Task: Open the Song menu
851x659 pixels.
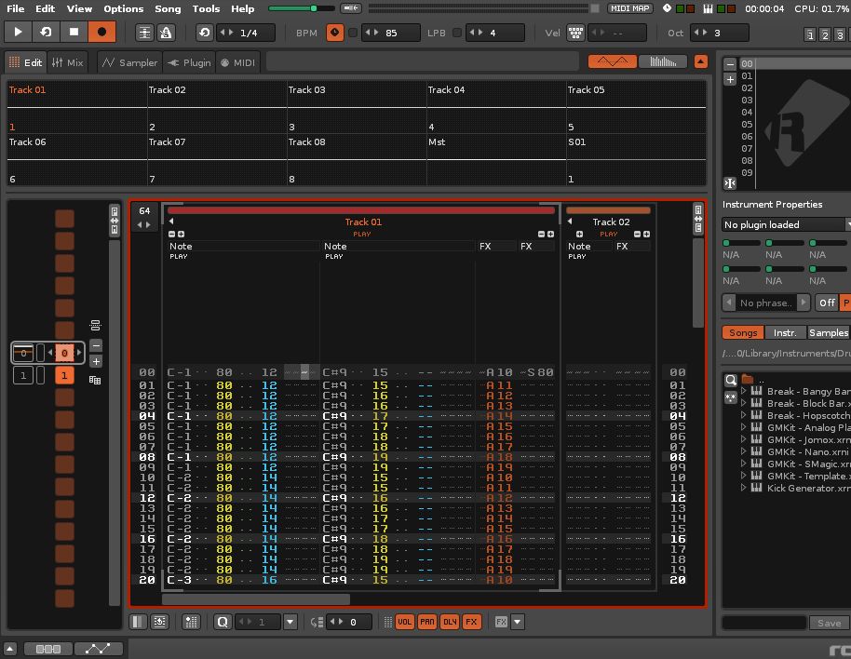Action: (168, 8)
